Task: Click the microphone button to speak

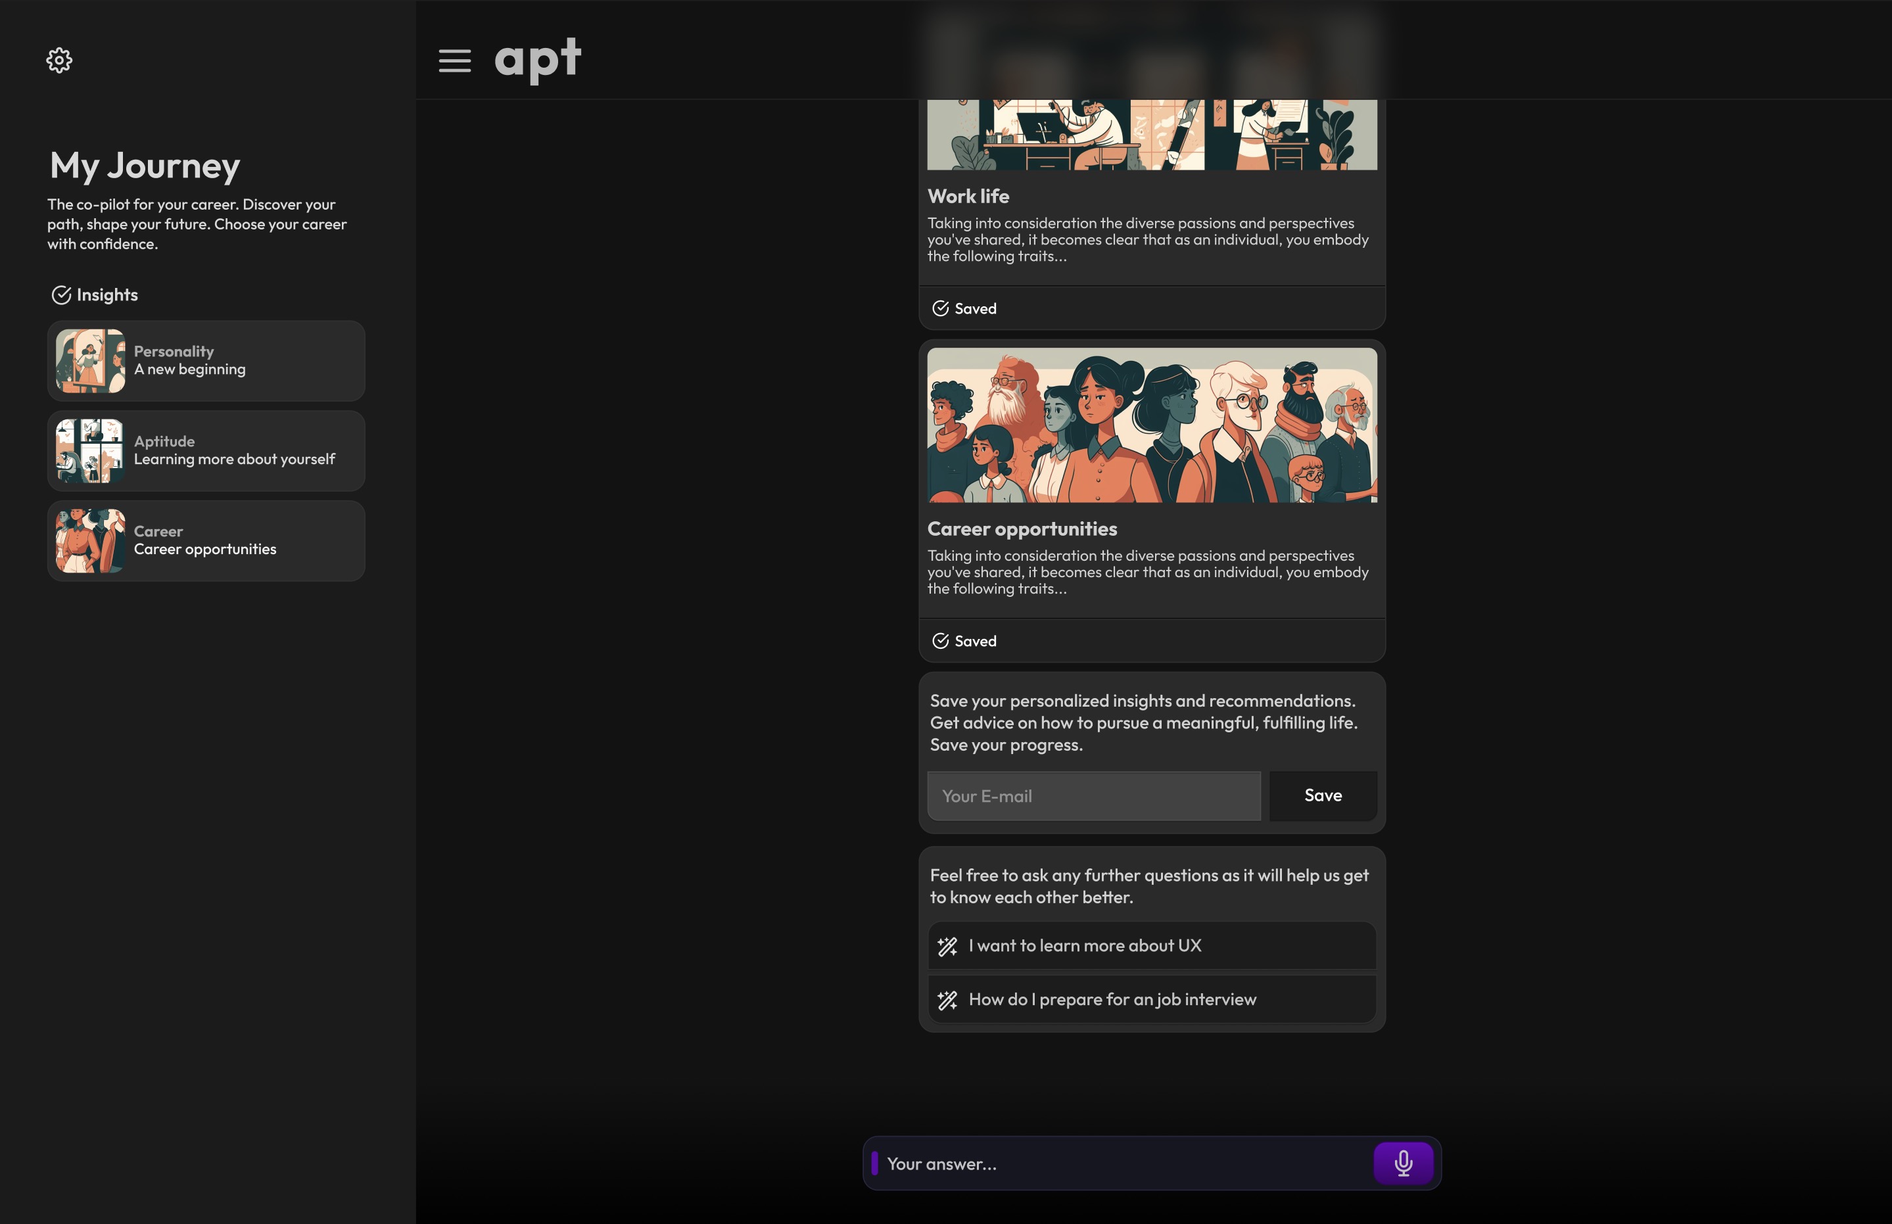Action: click(1404, 1163)
